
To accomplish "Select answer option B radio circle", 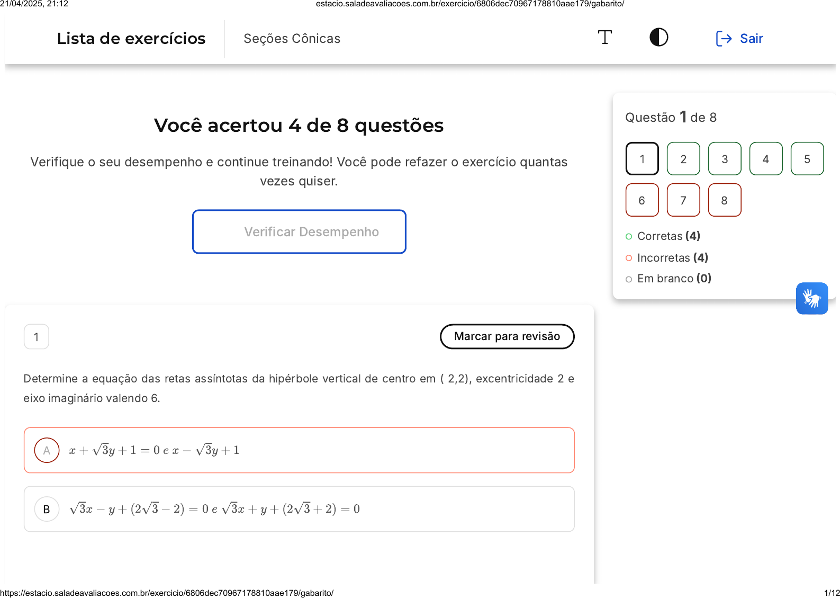I will 47,509.
